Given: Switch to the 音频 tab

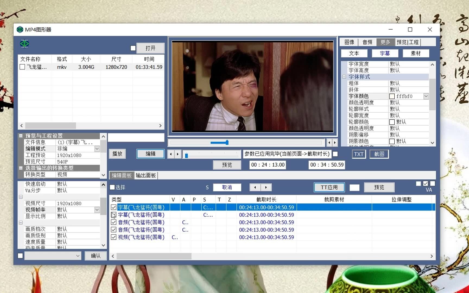Looking at the screenshot, I should click(x=367, y=42).
